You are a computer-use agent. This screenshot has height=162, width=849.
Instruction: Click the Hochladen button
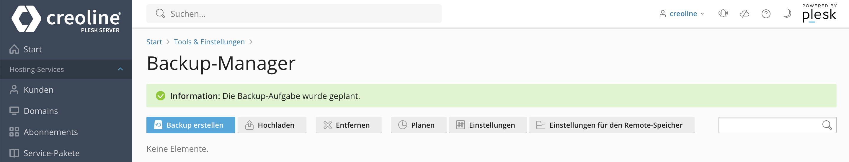[x=272, y=125]
